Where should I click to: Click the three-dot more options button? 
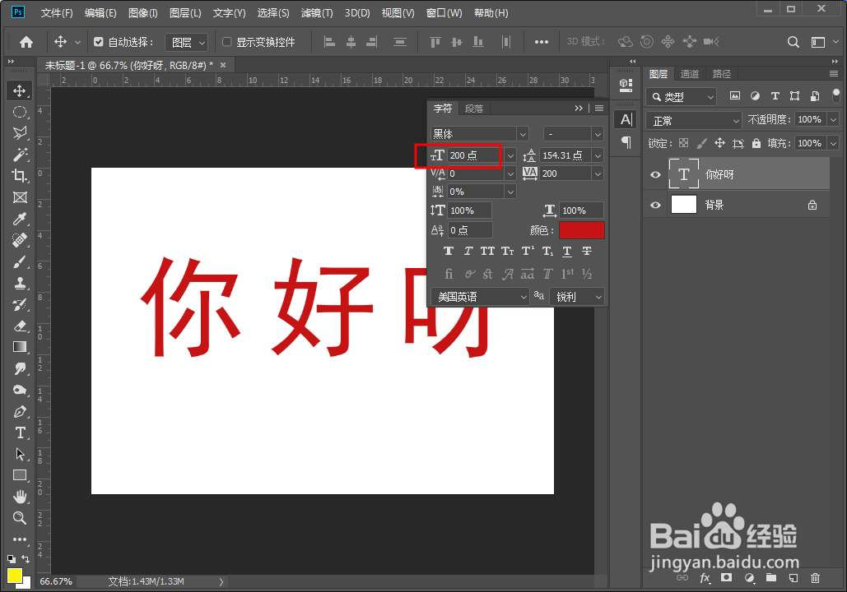pyautogui.click(x=542, y=42)
